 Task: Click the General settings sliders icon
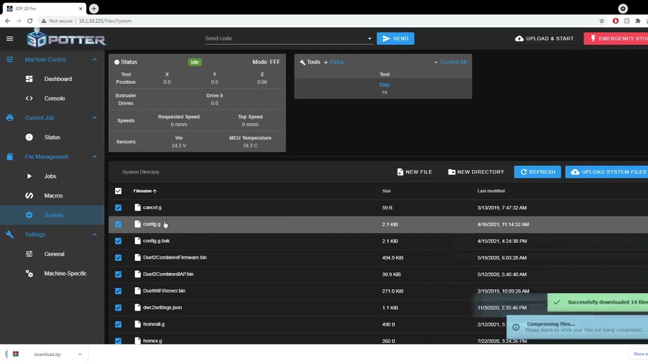(29, 254)
